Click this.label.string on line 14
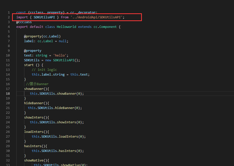 [48, 75]
